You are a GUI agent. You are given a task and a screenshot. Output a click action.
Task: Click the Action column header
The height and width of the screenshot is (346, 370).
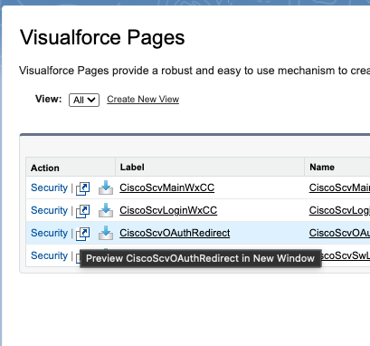click(45, 168)
